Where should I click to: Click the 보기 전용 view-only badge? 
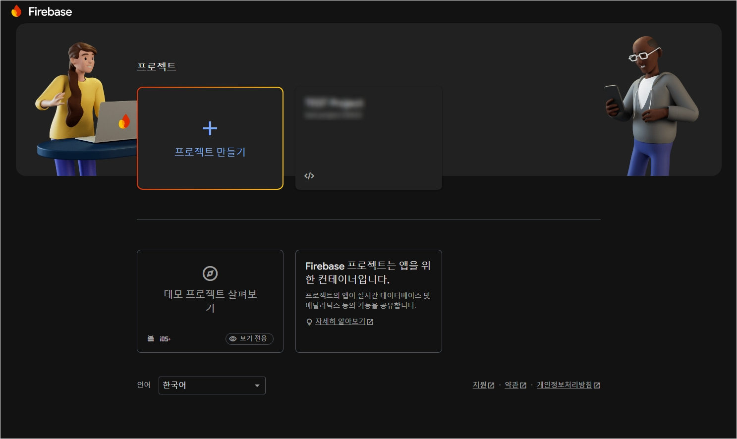pos(249,338)
